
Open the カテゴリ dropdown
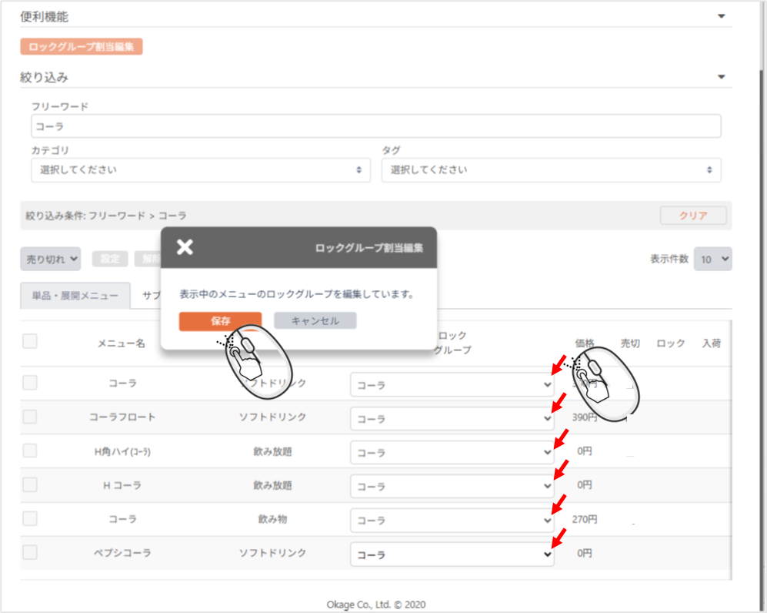200,170
